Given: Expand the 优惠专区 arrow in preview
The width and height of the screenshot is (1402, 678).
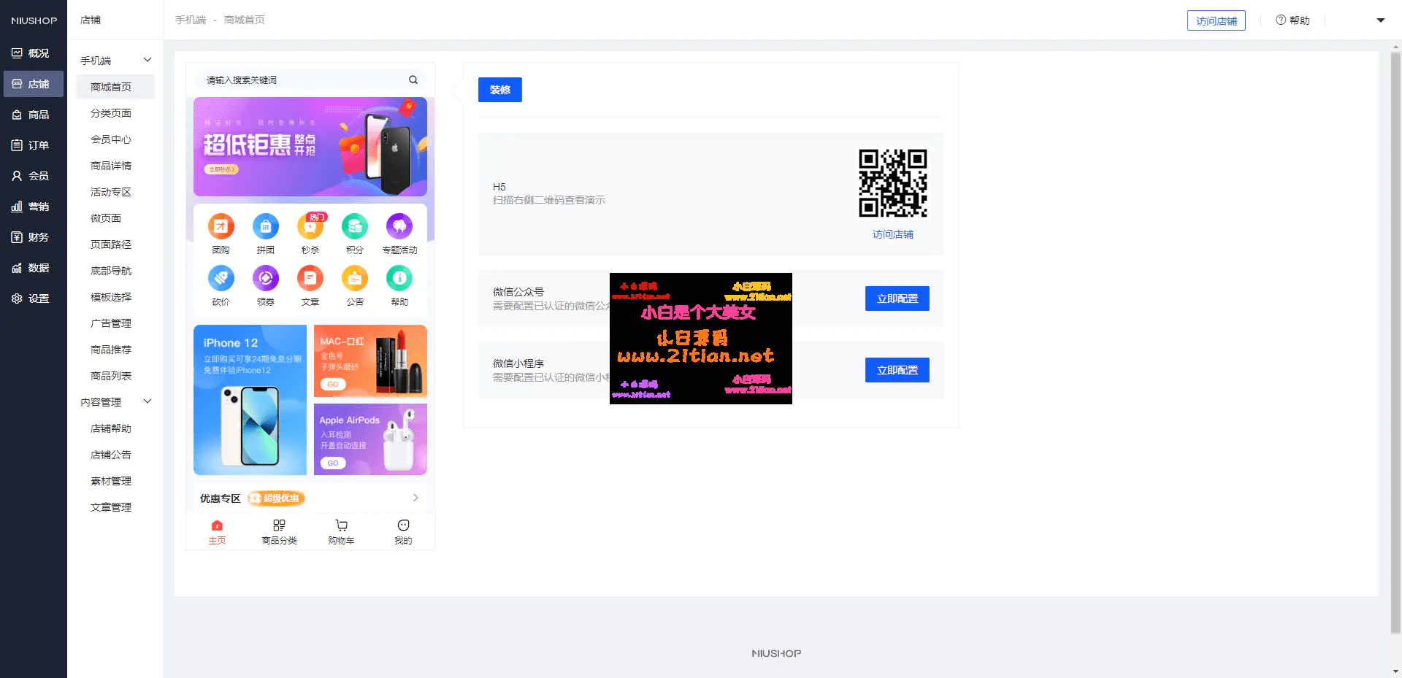Looking at the screenshot, I should point(415,498).
